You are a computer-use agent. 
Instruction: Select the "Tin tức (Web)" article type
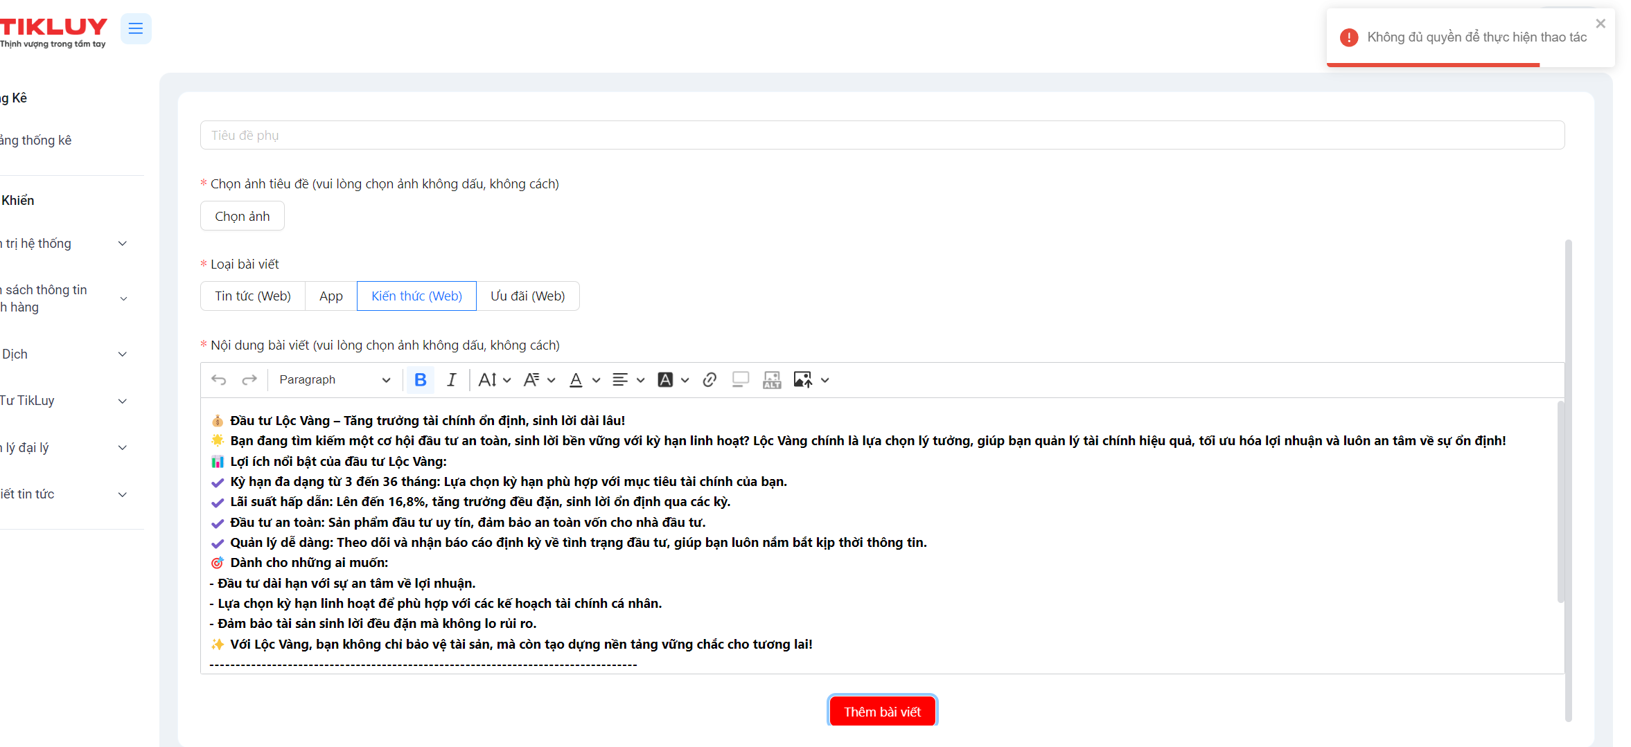tap(253, 296)
